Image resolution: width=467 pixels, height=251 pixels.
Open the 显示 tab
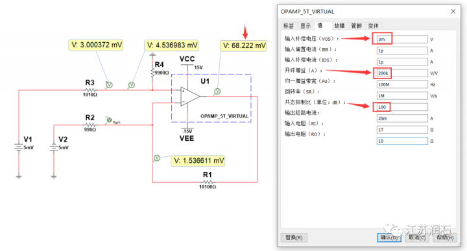click(305, 26)
